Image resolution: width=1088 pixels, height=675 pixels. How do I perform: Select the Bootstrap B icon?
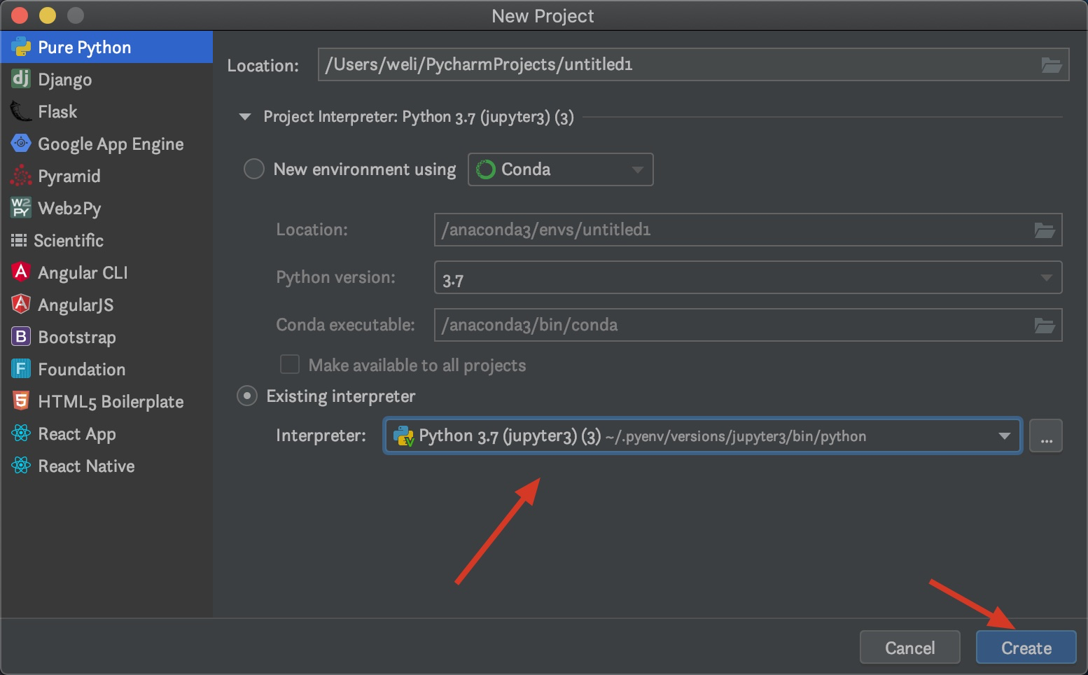[21, 337]
